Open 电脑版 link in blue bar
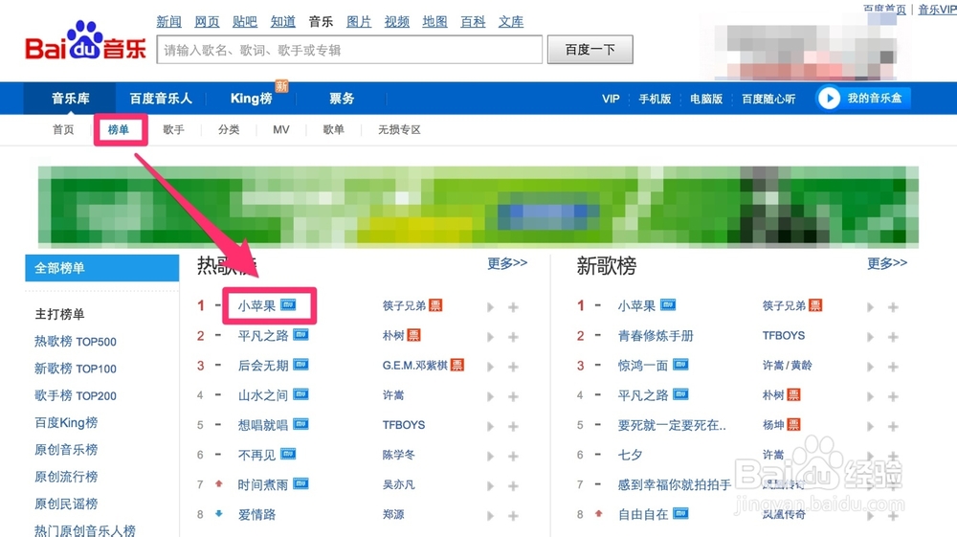957x537 pixels. tap(706, 99)
